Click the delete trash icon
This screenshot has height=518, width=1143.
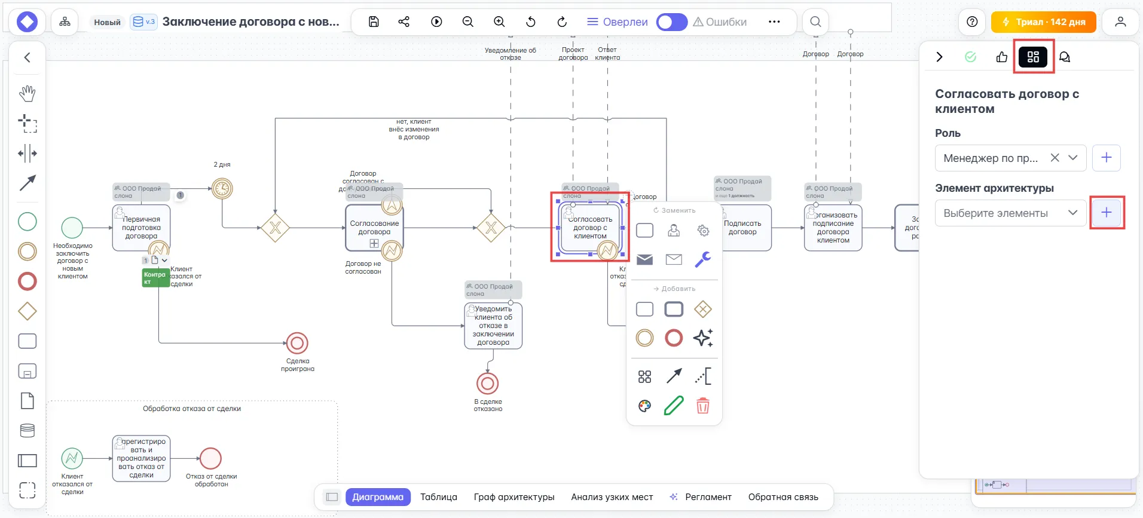coord(702,406)
